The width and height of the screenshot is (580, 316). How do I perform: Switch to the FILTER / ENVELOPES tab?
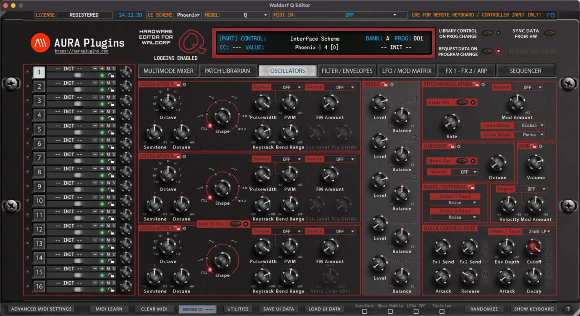tap(347, 71)
